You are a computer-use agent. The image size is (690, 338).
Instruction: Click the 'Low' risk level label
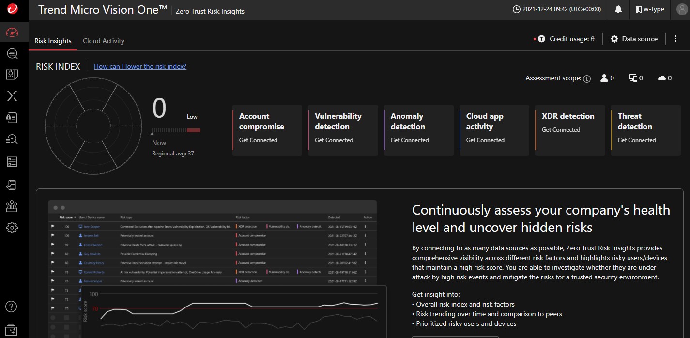click(192, 117)
